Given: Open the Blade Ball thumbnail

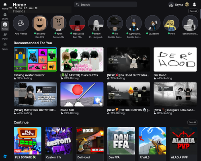Looking at the screenshot, I should (82, 94).
